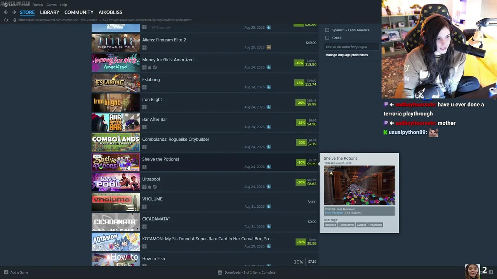Viewport: 497px width, 279px height.
Task: Open Downloads - 1 of 1 Items Complete
Action: [247, 272]
